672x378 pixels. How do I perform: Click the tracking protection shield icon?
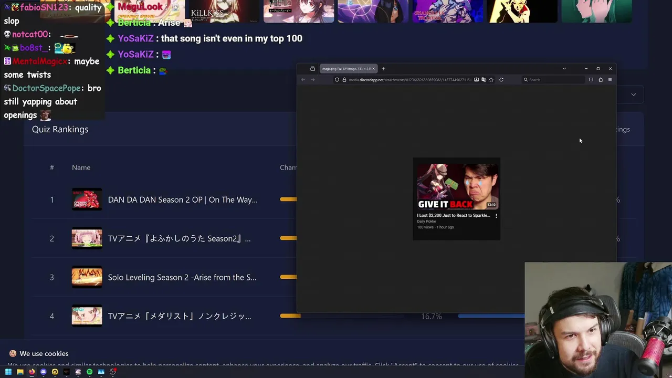click(337, 80)
